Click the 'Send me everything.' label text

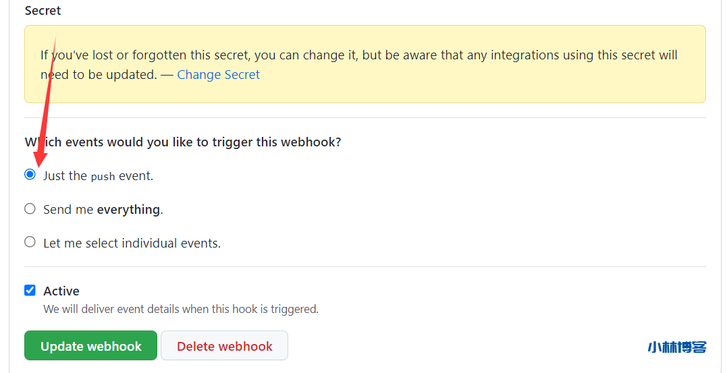pos(103,210)
